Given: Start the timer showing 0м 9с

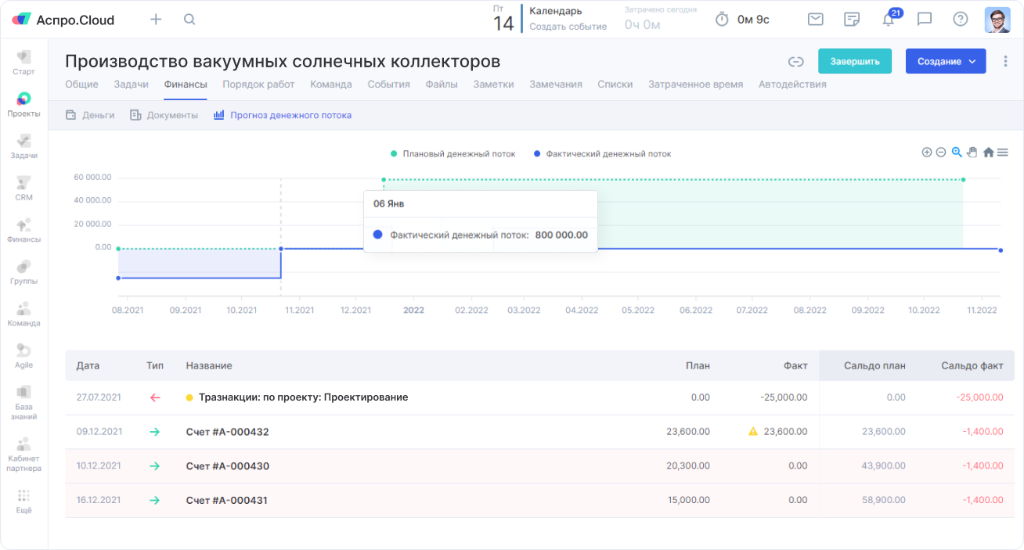Looking at the screenshot, I should pos(722,20).
